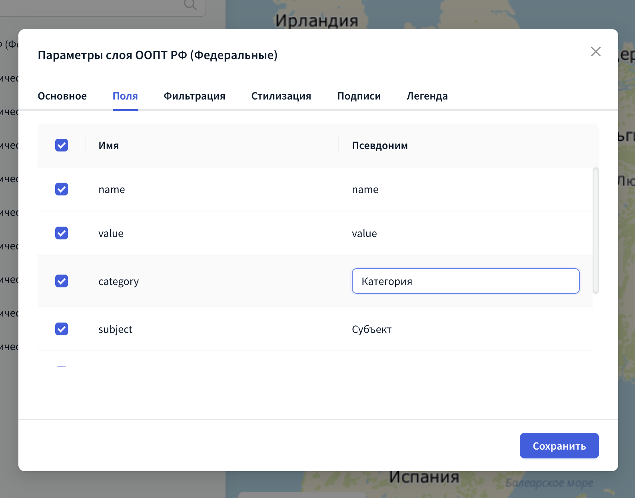Viewport: 635px width, 498px height.
Task: Click the Категория alias input field
Action: (465, 281)
